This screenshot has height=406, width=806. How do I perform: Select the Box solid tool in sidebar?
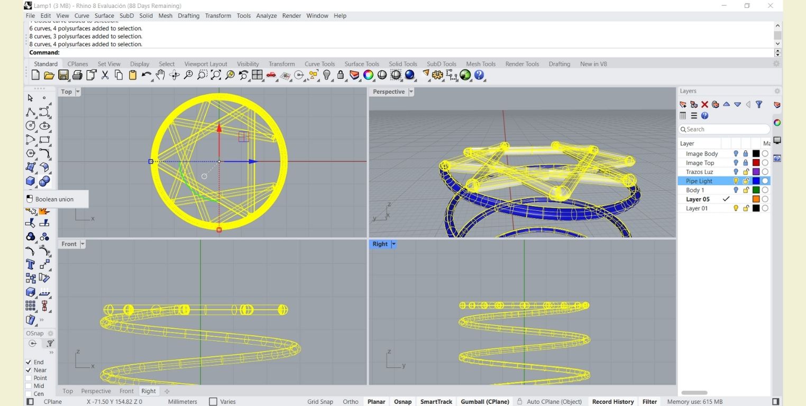coord(30,181)
